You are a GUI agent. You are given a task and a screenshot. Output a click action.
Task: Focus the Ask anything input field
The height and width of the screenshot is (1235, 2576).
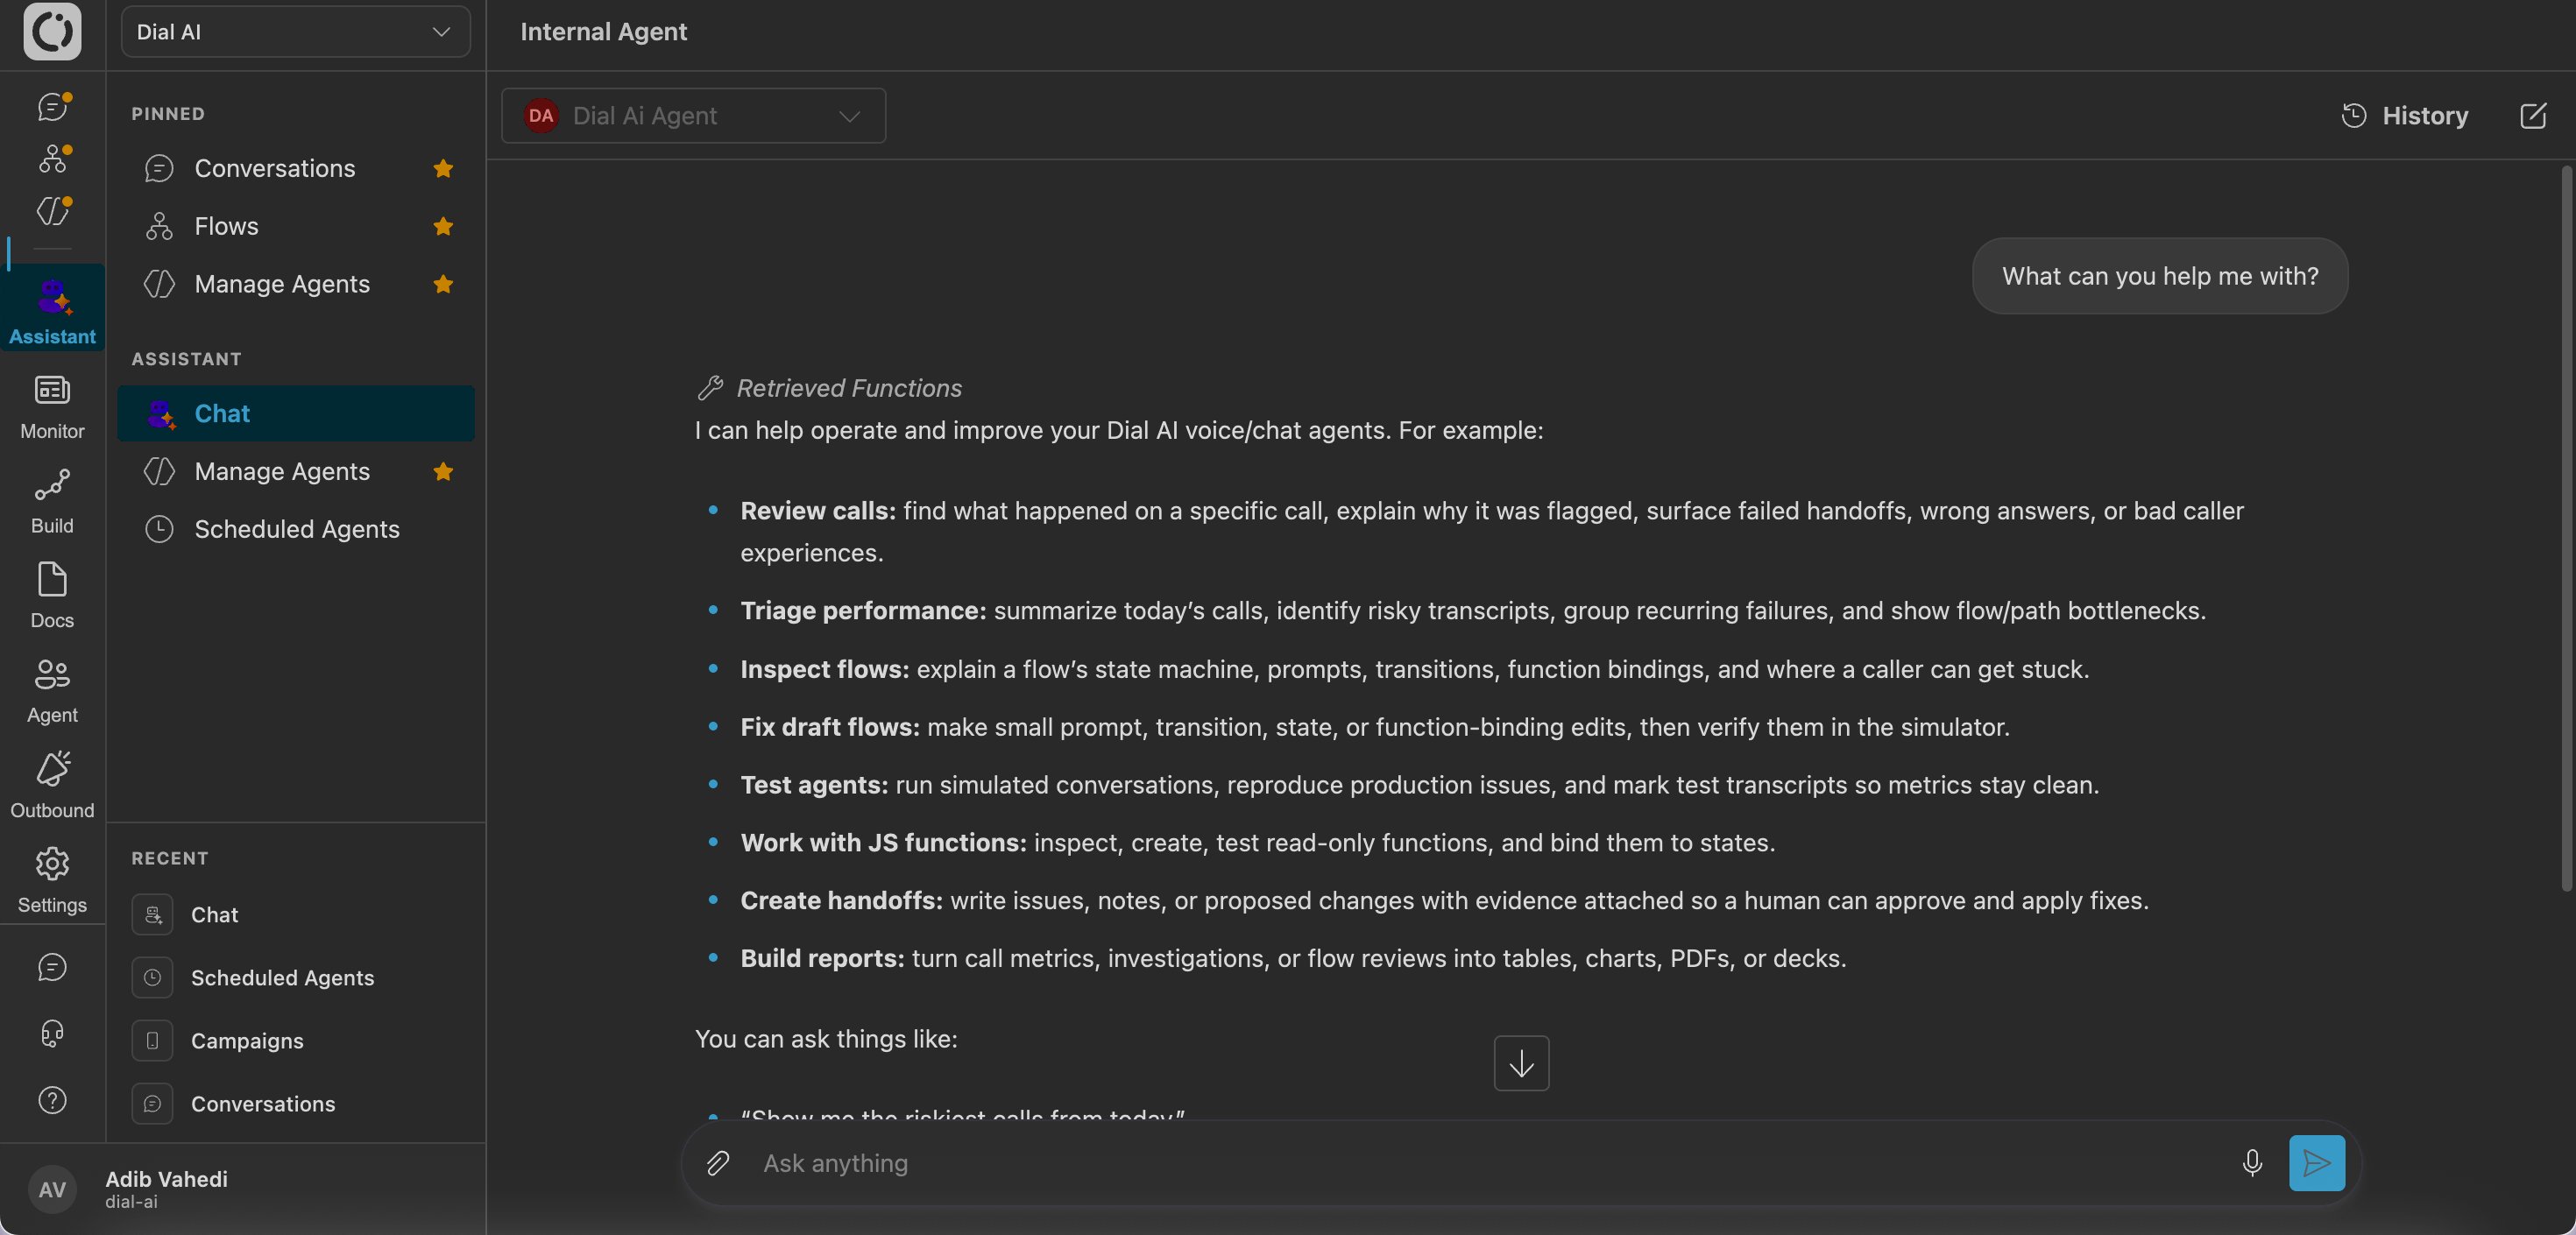[x=1490, y=1163]
